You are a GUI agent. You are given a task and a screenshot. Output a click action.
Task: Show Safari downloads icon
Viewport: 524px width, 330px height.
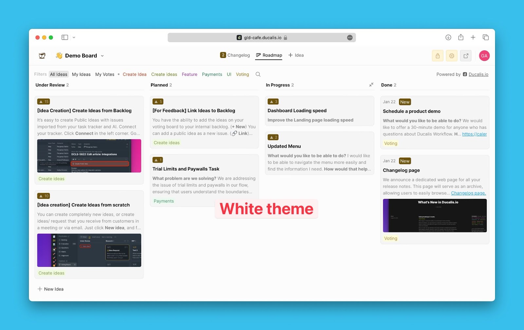(x=448, y=37)
